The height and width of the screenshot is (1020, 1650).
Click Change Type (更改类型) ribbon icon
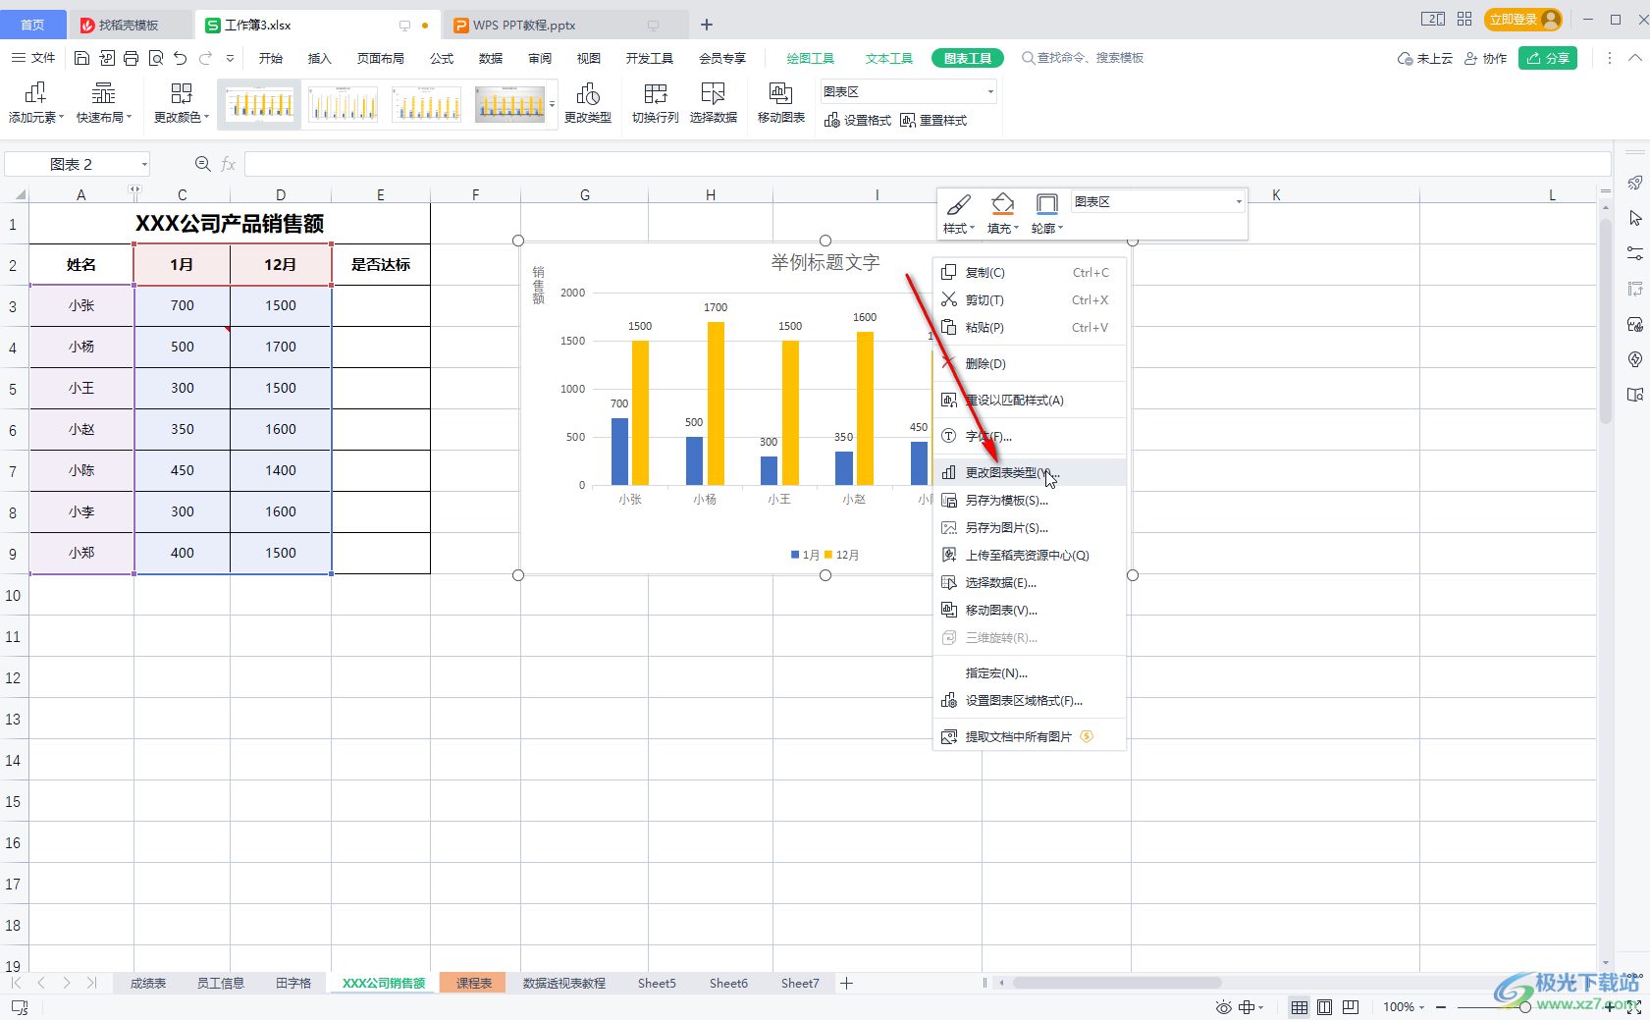click(x=588, y=103)
